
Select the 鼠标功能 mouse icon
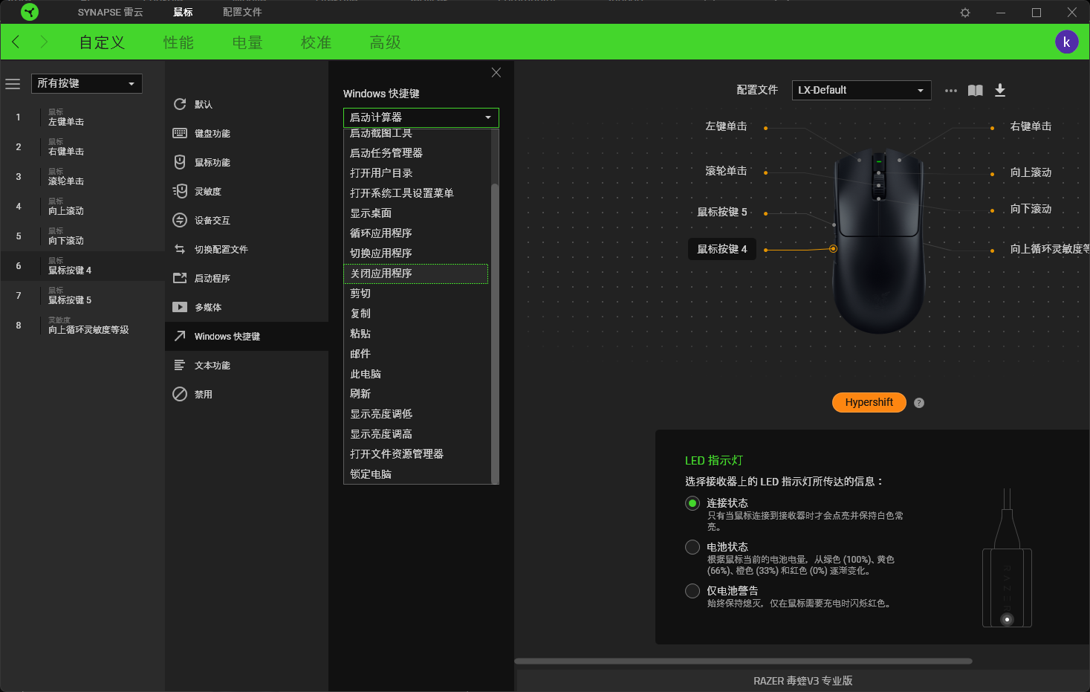(x=180, y=162)
